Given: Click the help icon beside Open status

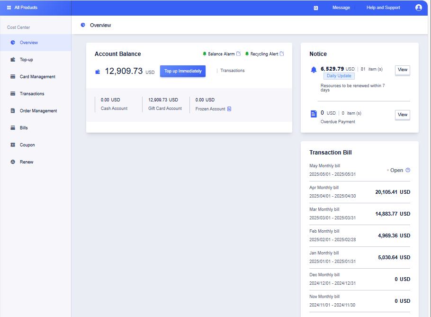Looking at the screenshot, I should [x=408, y=170].
